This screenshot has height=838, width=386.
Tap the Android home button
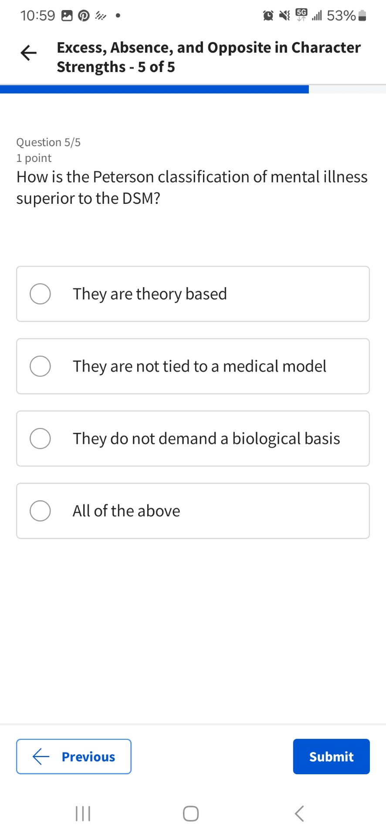pos(190,813)
